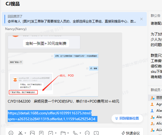Click the send image icon
162x135 pixels.
click(x=32, y=133)
